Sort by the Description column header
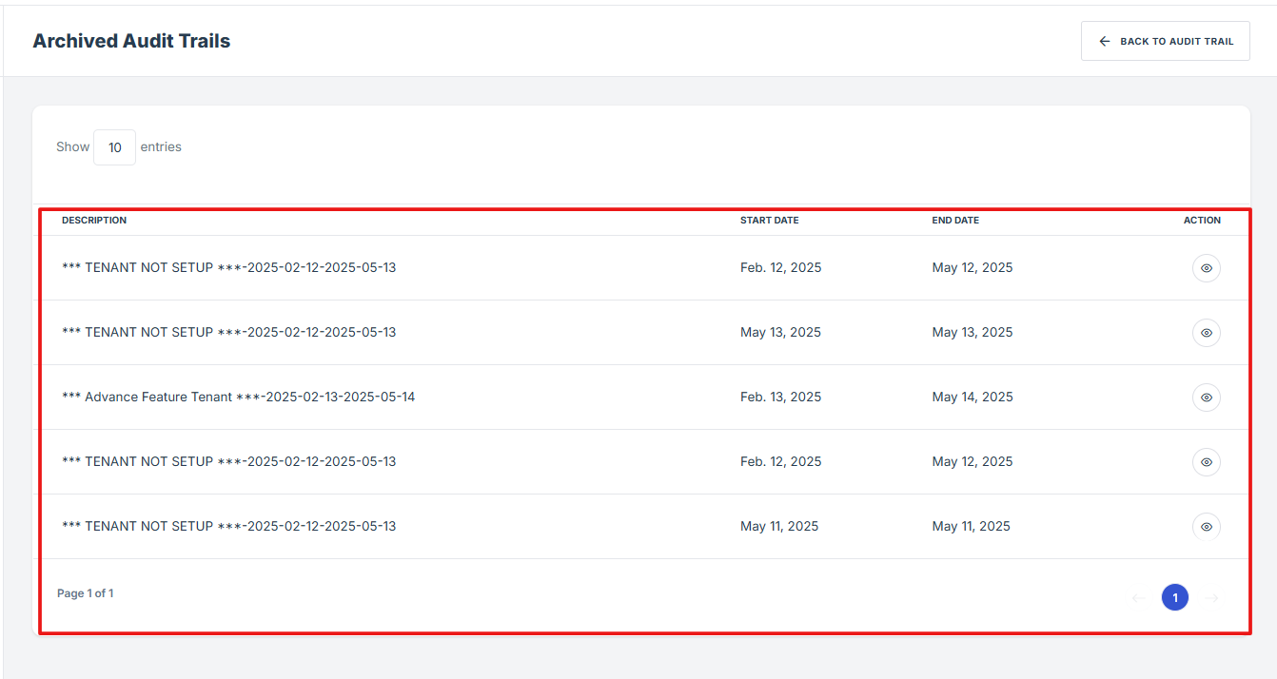The width and height of the screenshot is (1277, 679). [x=94, y=221]
